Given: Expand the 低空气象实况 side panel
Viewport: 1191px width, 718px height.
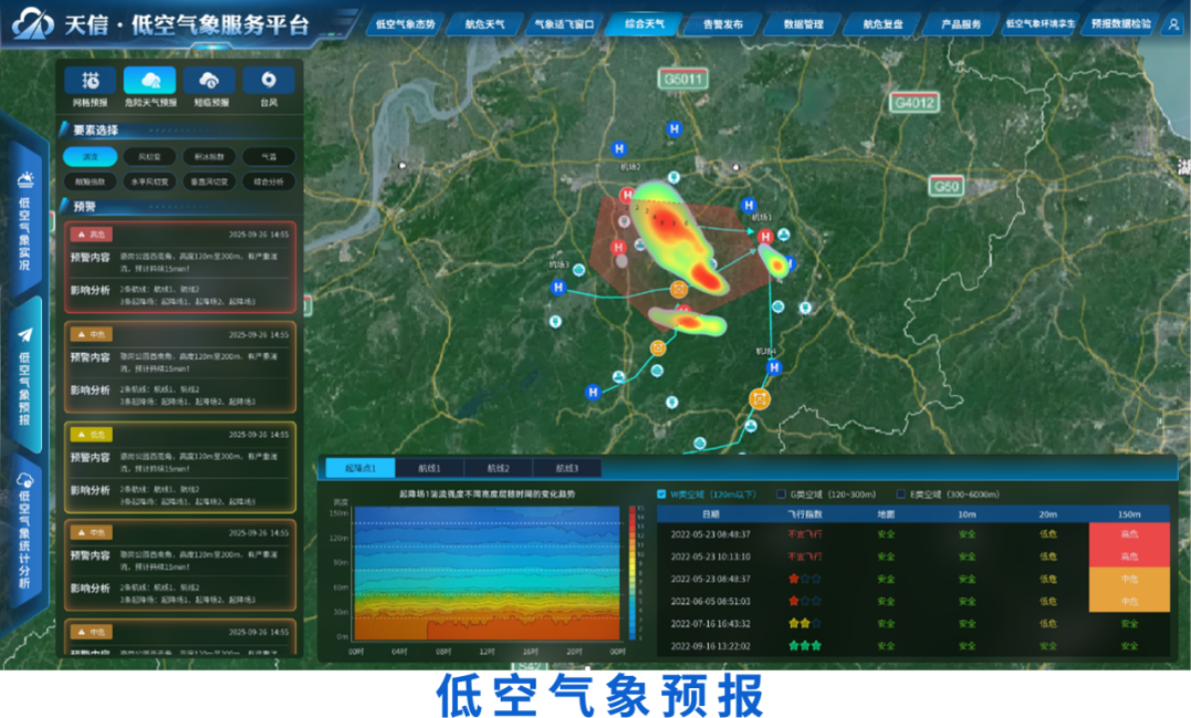Looking at the screenshot, I should 25,219.
